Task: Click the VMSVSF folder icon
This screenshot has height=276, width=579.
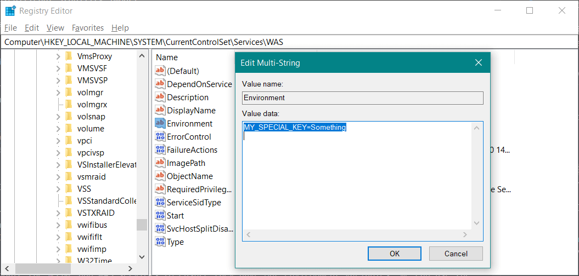Action: 68,68
